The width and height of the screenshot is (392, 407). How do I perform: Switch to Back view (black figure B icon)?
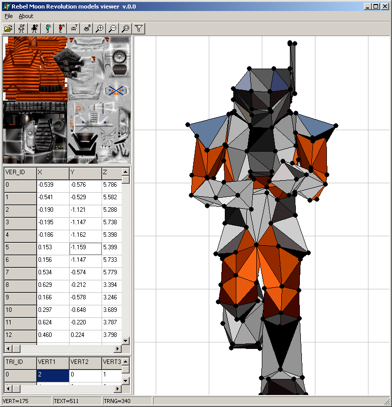click(35, 29)
